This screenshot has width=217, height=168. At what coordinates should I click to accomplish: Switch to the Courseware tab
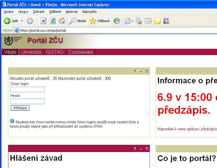point(81,52)
